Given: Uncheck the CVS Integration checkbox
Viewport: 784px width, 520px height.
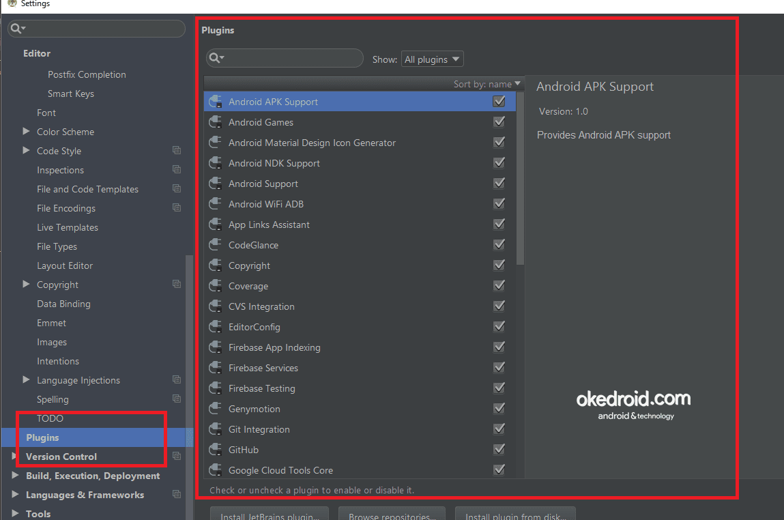Looking at the screenshot, I should [x=499, y=306].
